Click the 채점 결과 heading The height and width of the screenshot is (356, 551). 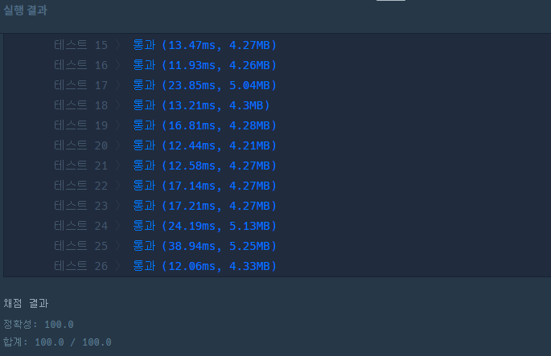[26, 303]
